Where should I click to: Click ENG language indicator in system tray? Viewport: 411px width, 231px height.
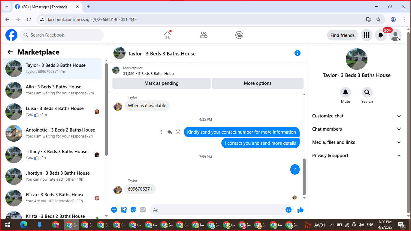(x=370, y=225)
